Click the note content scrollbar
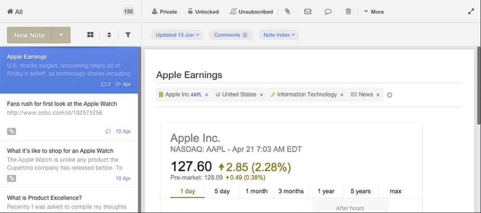Screen dimensions: 481x213 (479, 86)
